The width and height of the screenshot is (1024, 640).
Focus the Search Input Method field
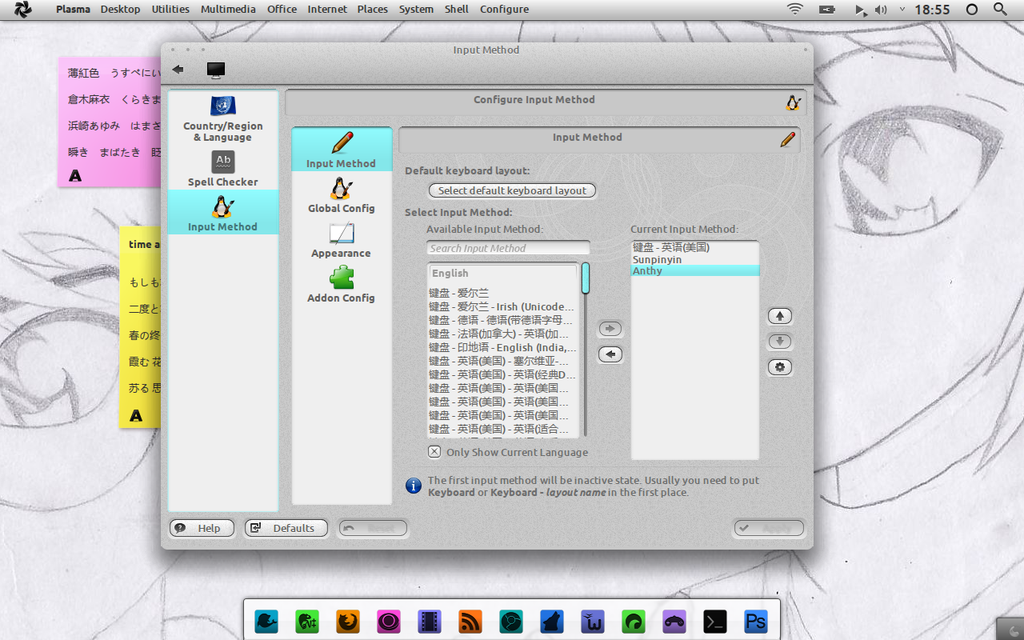[508, 248]
